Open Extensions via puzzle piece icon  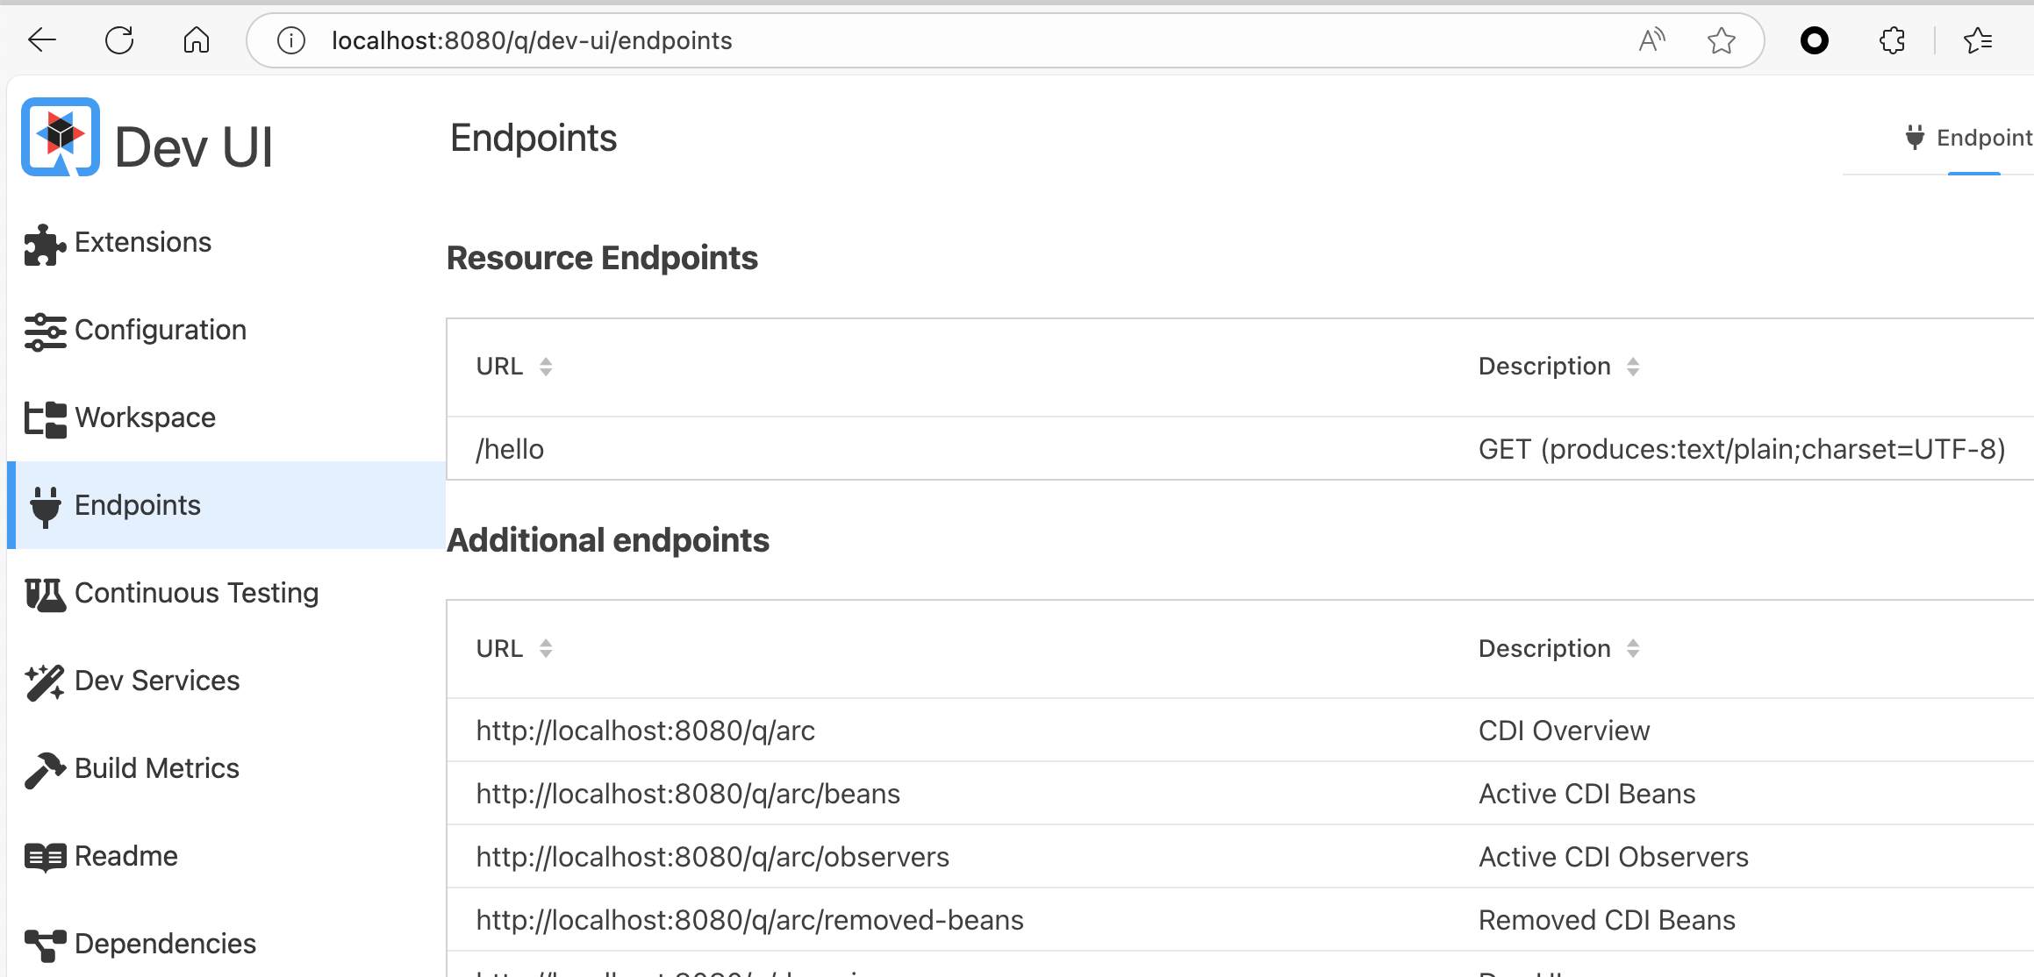(x=45, y=244)
